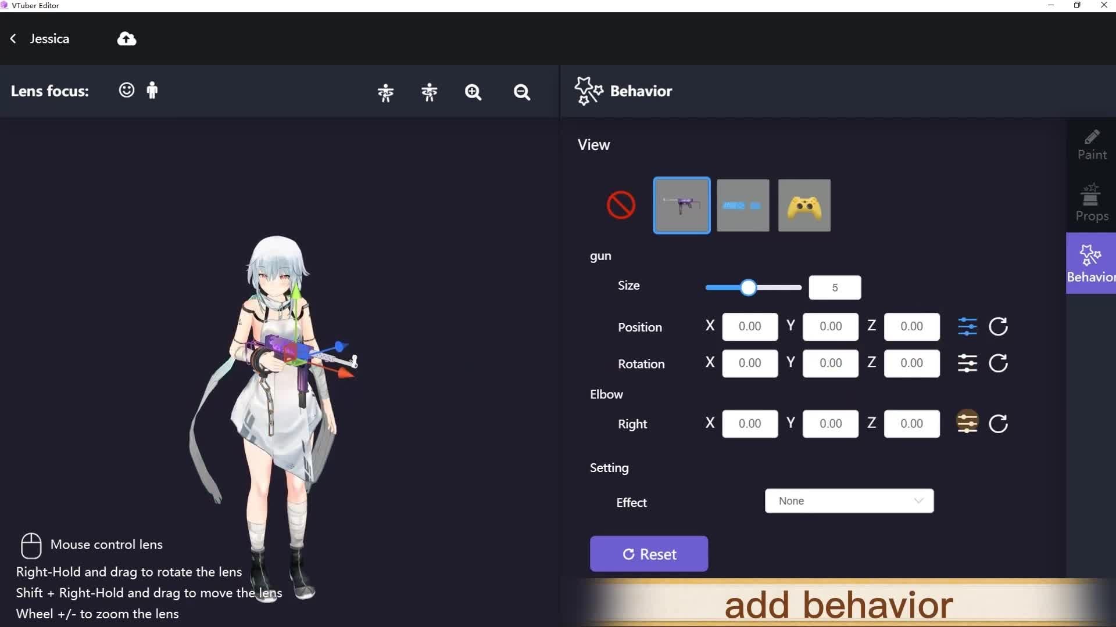Click the zoom in magnifier icon

[473, 92]
